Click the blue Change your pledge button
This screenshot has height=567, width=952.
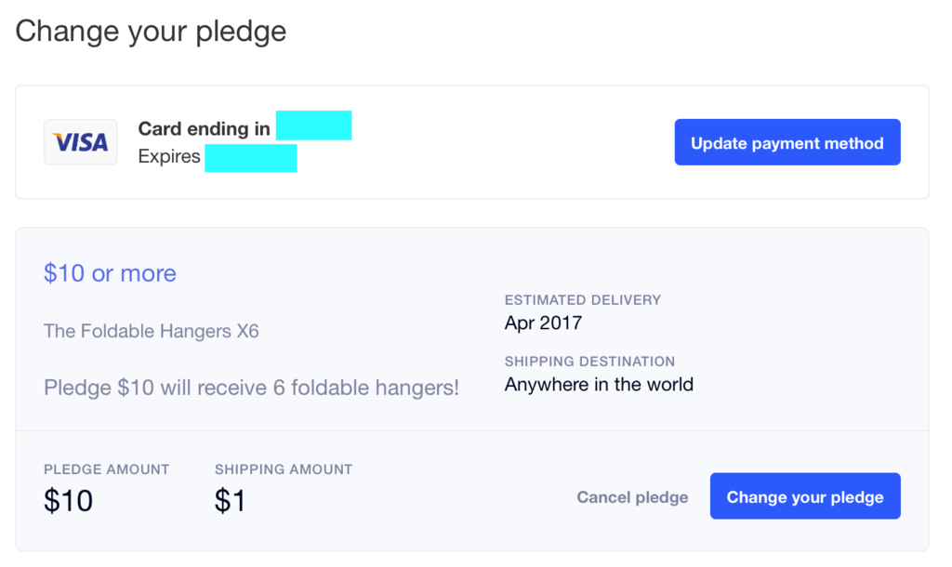coord(805,496)
